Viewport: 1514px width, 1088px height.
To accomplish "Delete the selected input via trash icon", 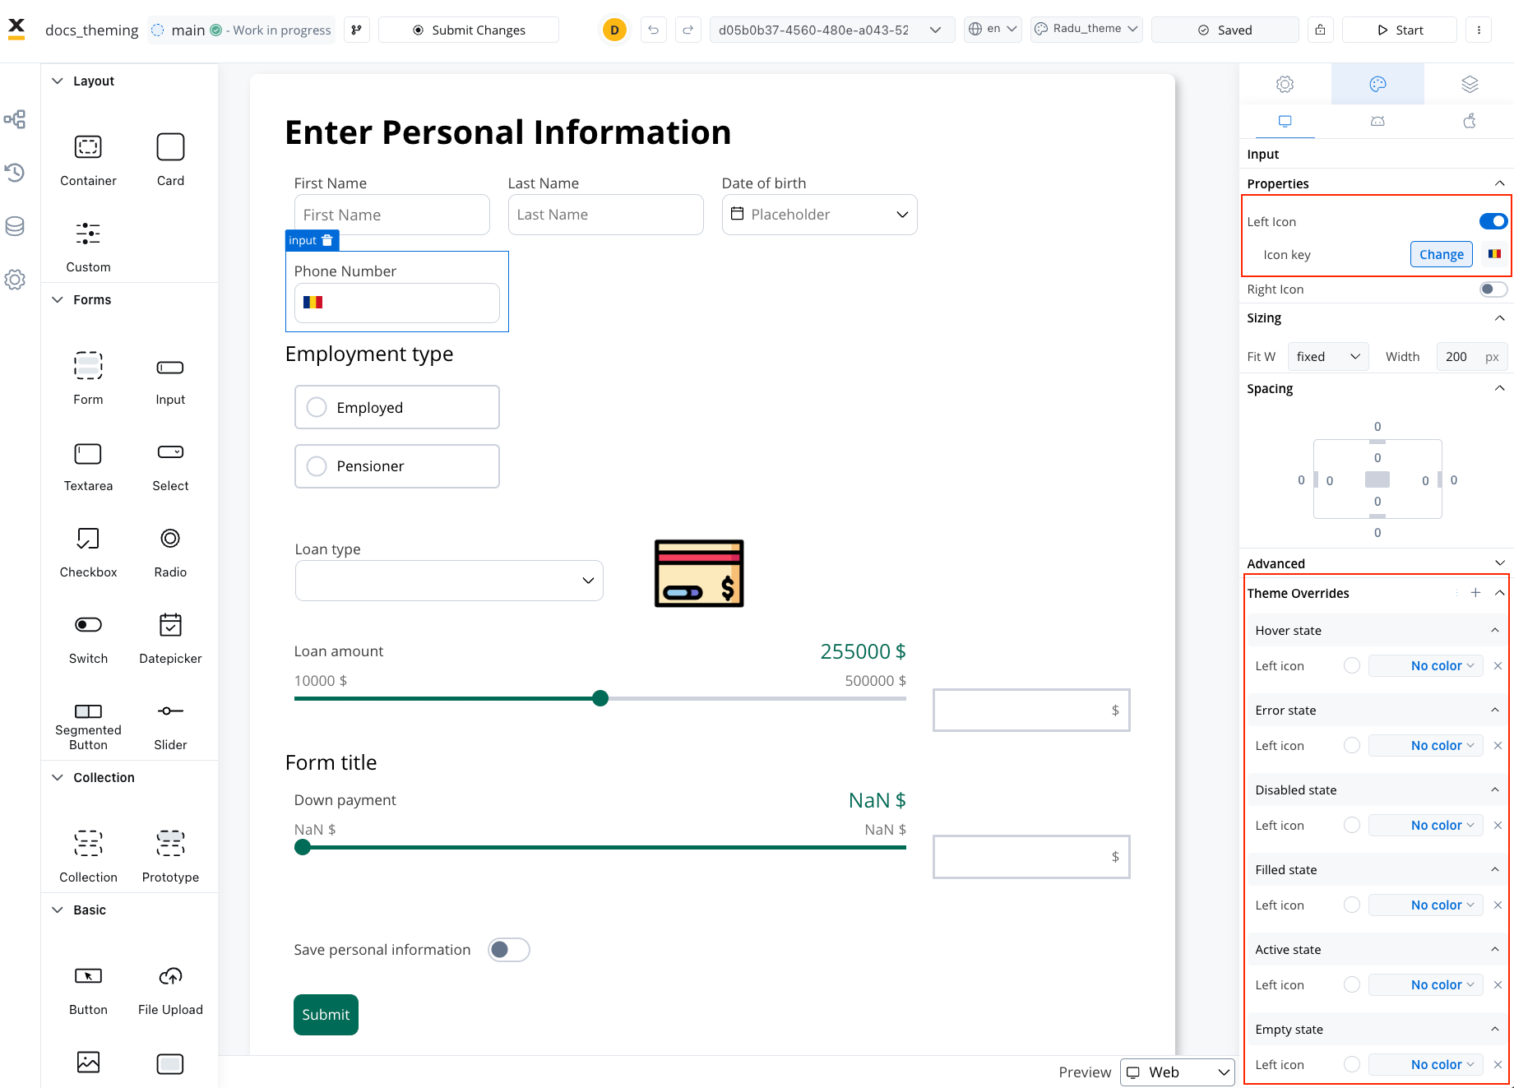I will click(327, 240).
